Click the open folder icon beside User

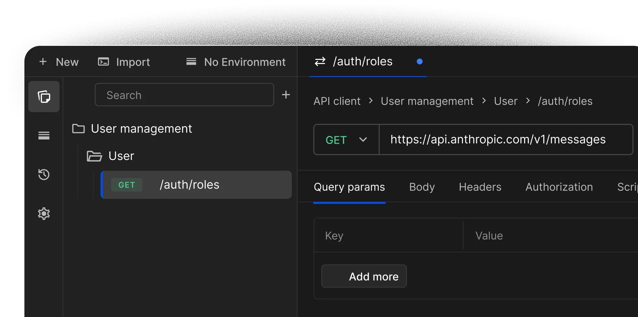[x=94, y=156]
